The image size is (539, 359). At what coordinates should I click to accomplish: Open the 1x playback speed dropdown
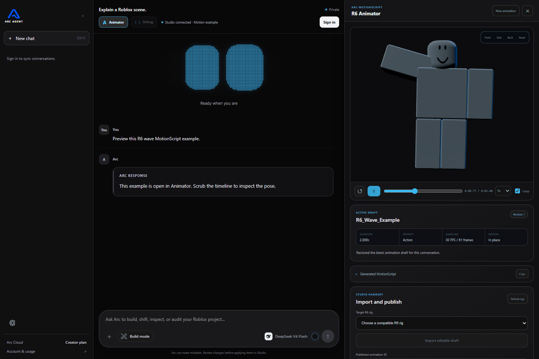(x=503, y=191)
